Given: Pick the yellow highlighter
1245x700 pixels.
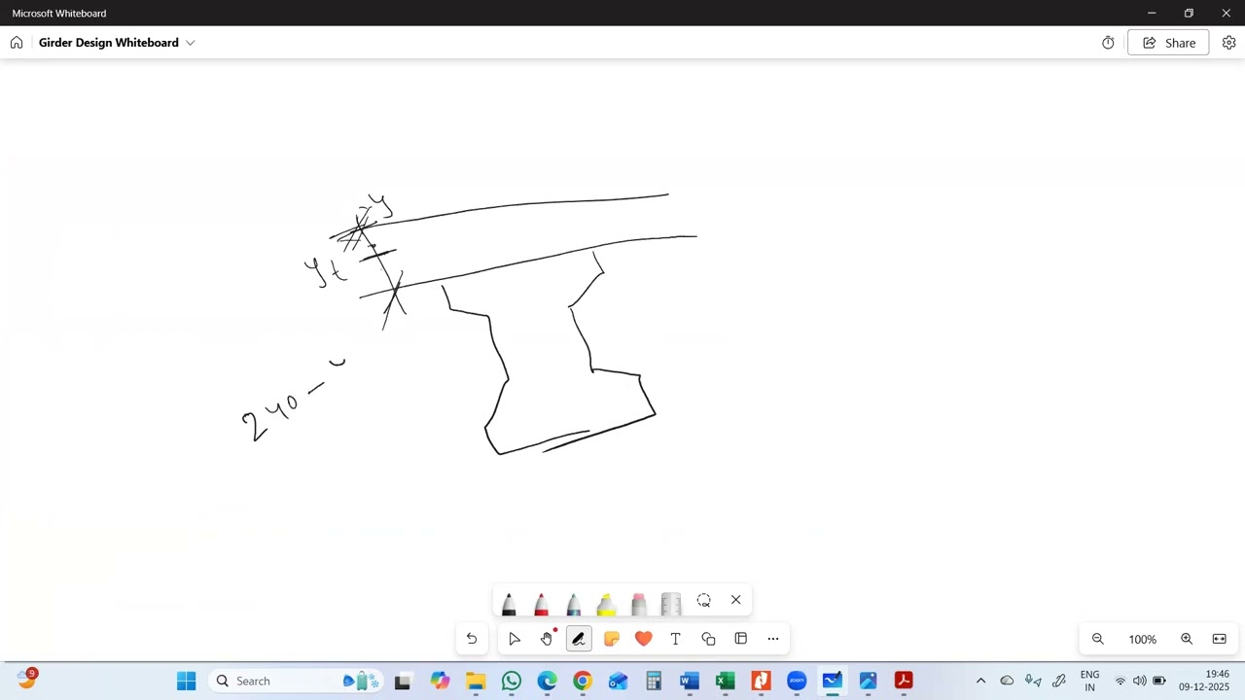Looking at the screenshot, I should pyautogui.click(x=606, y=604).
